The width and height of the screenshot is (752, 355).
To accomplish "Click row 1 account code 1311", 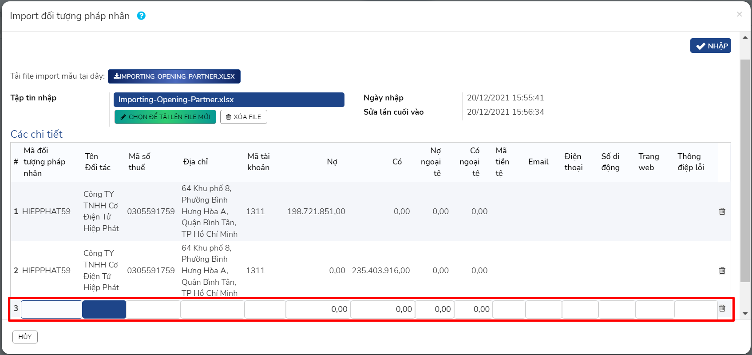I will point(255,211).
